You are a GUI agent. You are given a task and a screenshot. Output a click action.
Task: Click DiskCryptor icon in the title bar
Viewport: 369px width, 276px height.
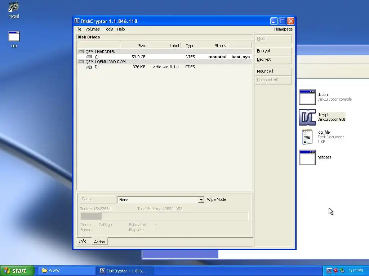pos(77,21)
